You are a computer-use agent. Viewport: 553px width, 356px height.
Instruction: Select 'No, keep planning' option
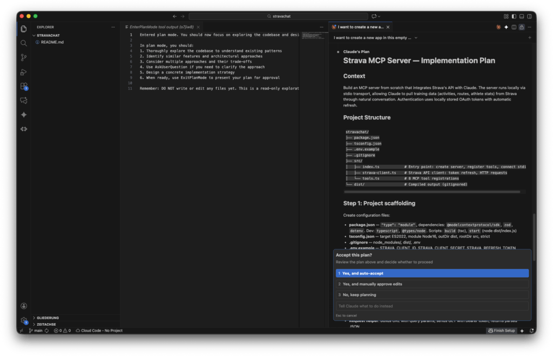432,295
